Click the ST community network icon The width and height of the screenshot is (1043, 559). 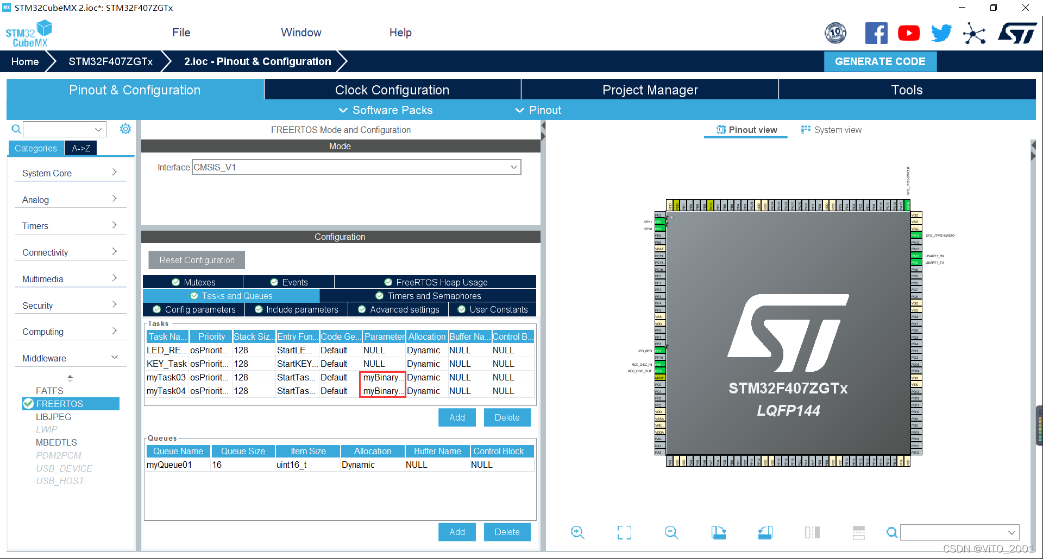point(975,33)
